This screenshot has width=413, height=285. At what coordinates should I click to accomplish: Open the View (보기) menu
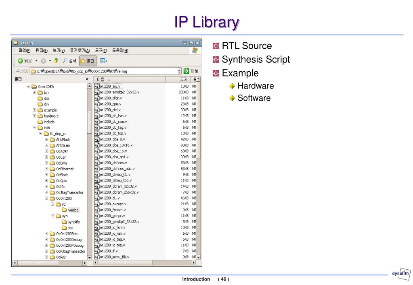point(59,50)
